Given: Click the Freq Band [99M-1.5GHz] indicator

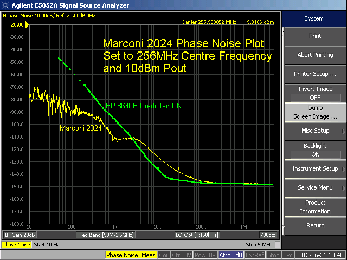Looking at the screenshot, I should pos(105,235).
